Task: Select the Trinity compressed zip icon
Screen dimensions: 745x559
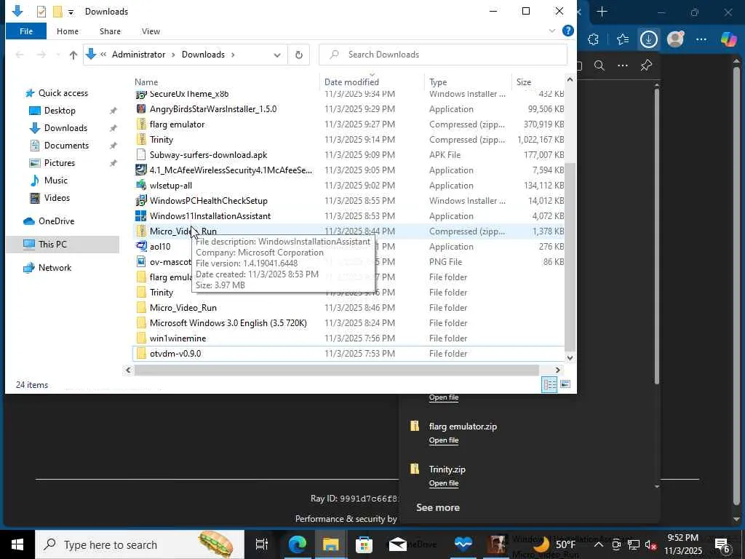Action: (141, 139)
